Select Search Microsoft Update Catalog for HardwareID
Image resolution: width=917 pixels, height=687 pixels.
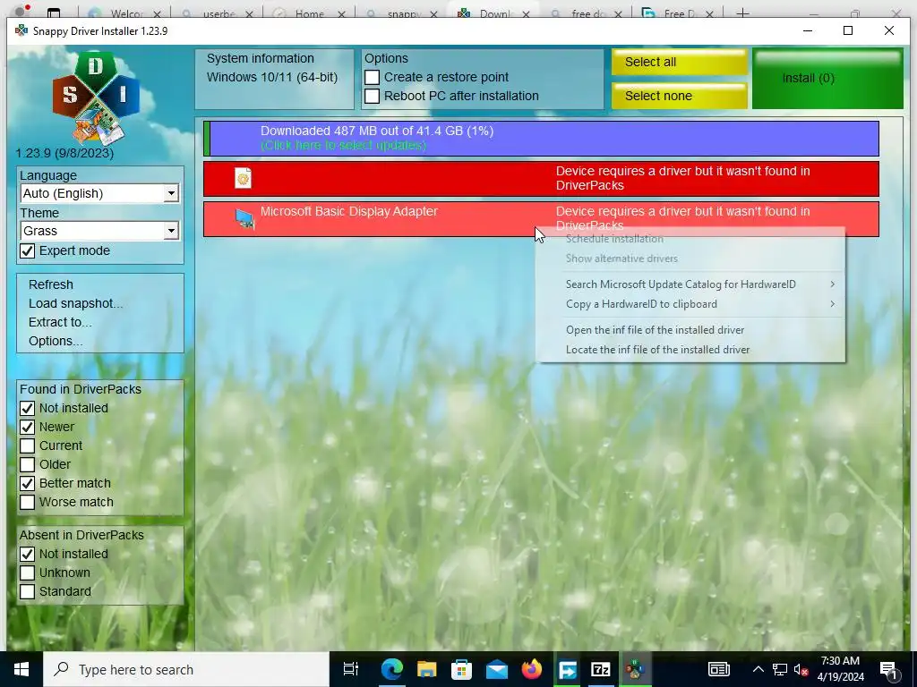point(690,284)
